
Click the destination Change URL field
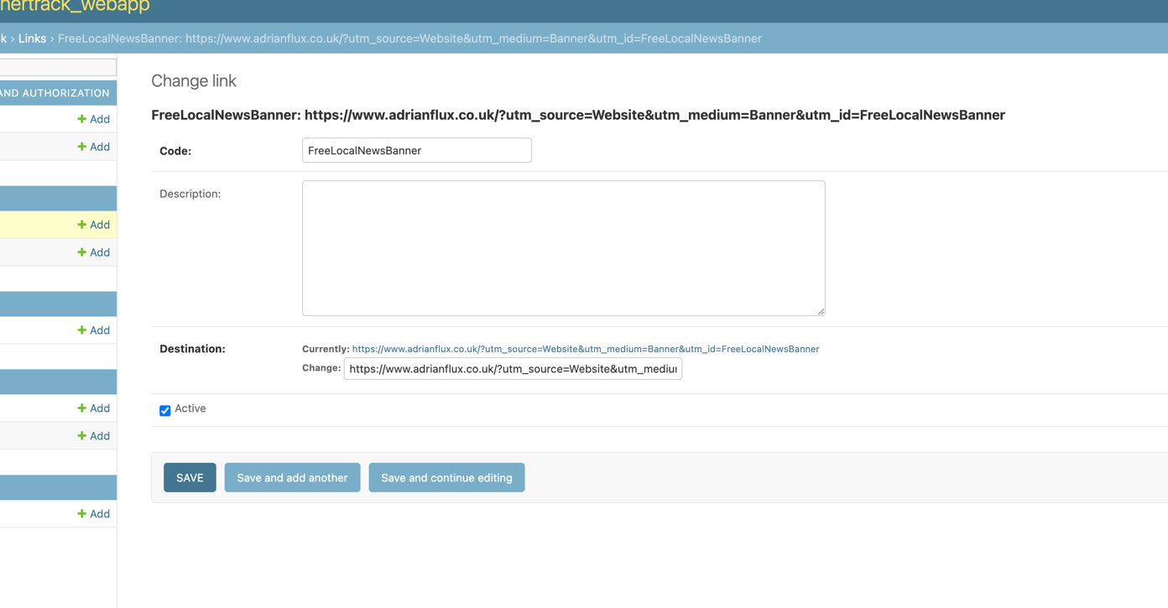click(513, 369)
